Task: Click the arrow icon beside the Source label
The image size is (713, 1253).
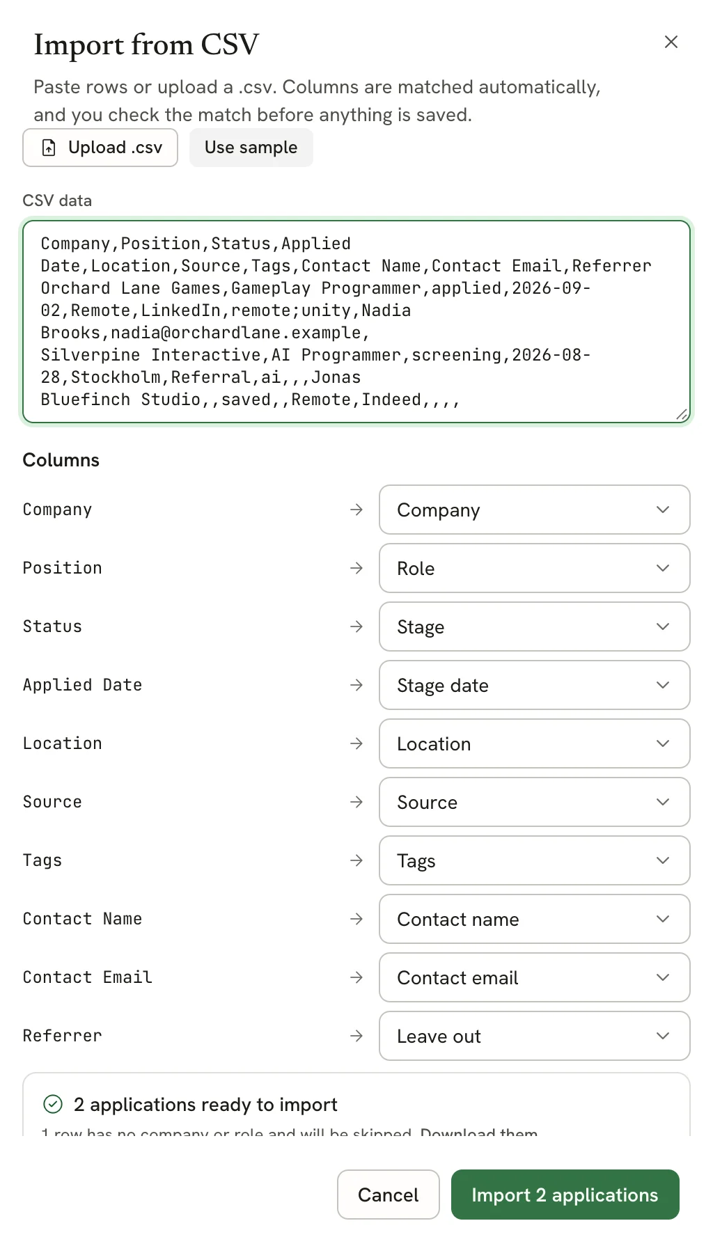Action: pos(356,802)
